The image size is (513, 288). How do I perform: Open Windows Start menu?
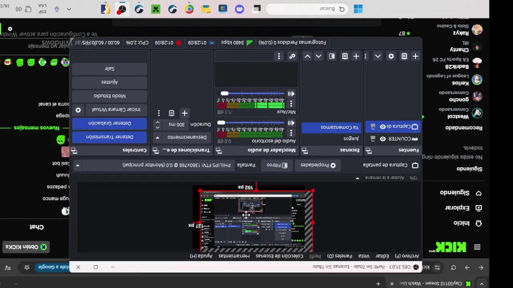pos(358,9)
